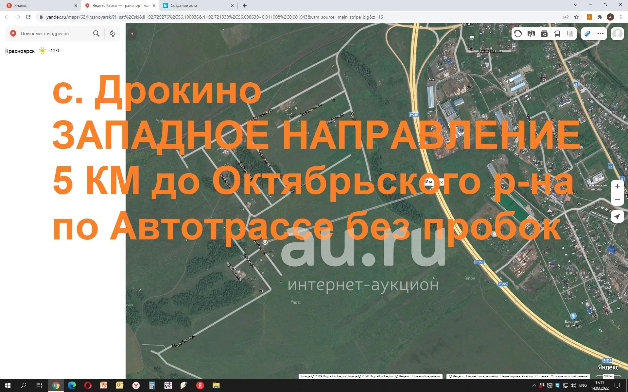Open a new browser tab
This screenshot has width=628, height=392.
coord(245,6)
